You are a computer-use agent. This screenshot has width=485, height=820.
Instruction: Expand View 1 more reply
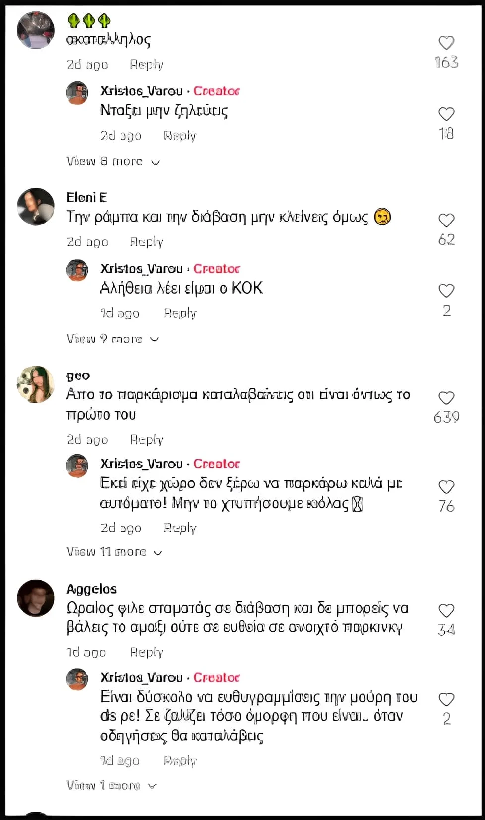point(112,785)
